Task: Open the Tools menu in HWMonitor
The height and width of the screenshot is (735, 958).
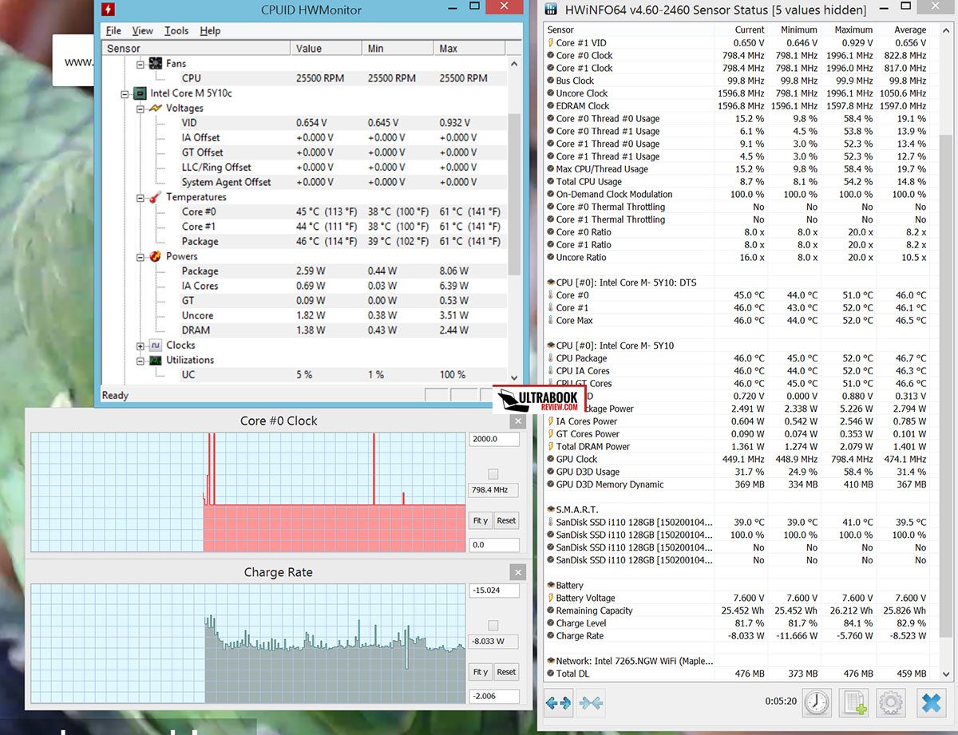Action: pos(176,30)
